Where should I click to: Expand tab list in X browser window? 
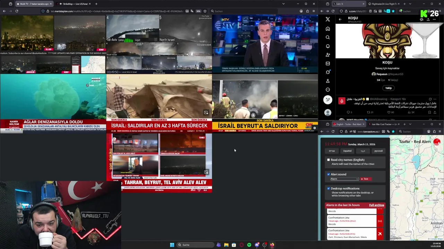coord(410,4)
